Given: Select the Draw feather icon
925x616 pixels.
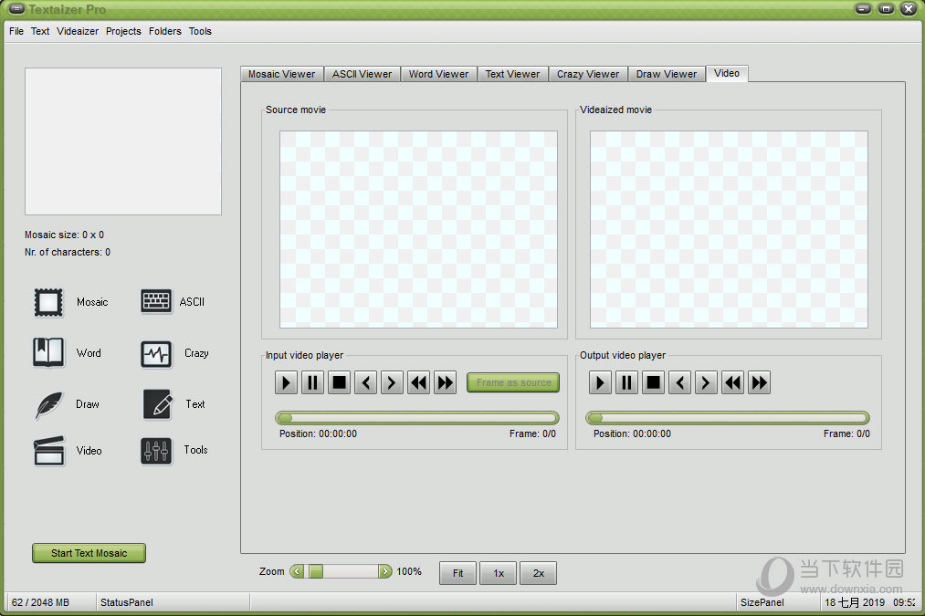Looking at the screenshot, I should [x=49, y=405].
